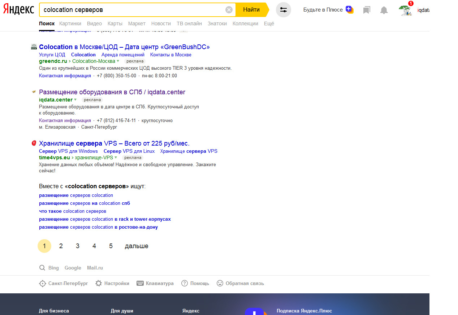Click the Помощь question mark icon
The width and height of the screenshot is (458, 315).
point(185,284)
